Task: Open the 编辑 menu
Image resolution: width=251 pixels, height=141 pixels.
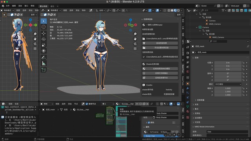Action: click(14, 6)
